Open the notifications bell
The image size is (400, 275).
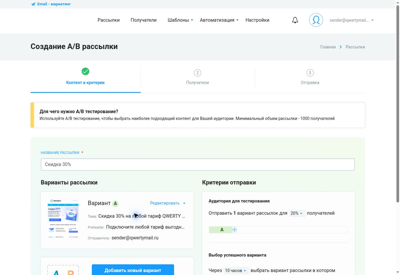pyautogui.click(x=295, y=20)
